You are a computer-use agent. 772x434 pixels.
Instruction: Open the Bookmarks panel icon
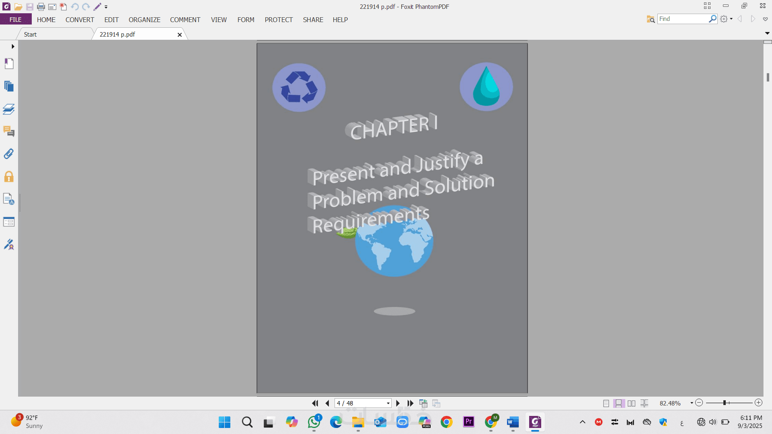[x=9, y=64]
